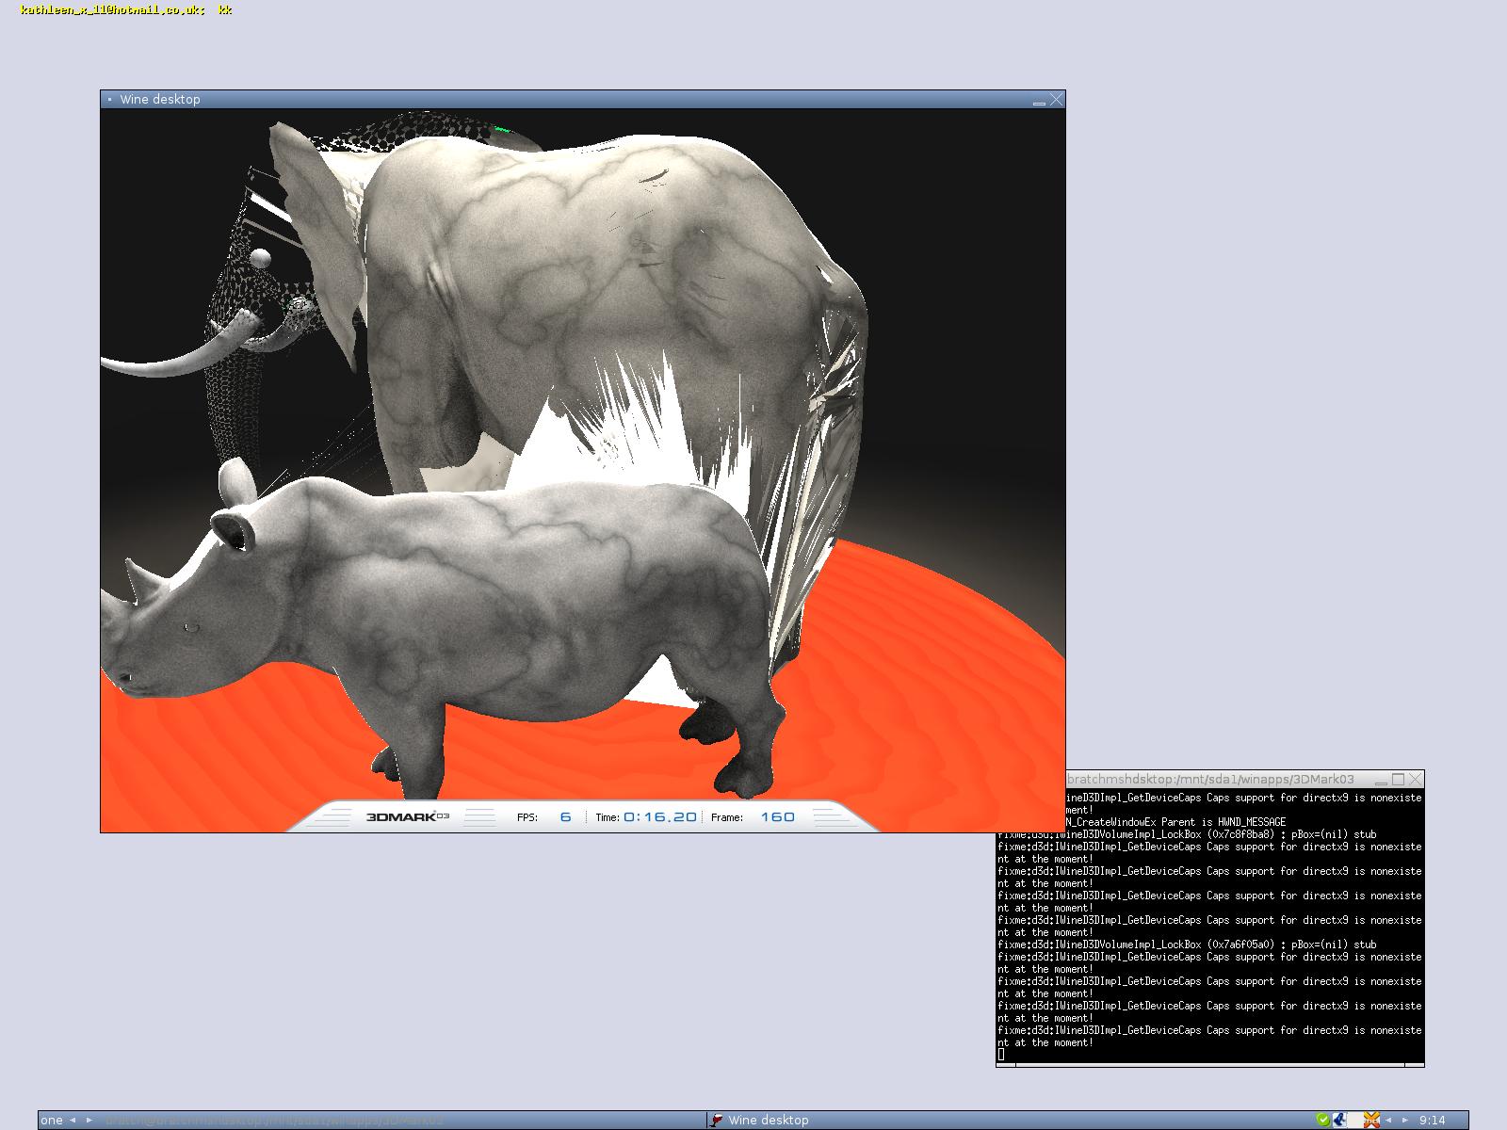Click the kathleen hotmail overlay text

click(126, 9)
